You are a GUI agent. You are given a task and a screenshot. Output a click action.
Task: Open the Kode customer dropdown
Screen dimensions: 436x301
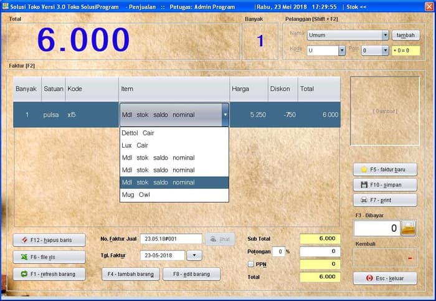[x=342, y=50]
